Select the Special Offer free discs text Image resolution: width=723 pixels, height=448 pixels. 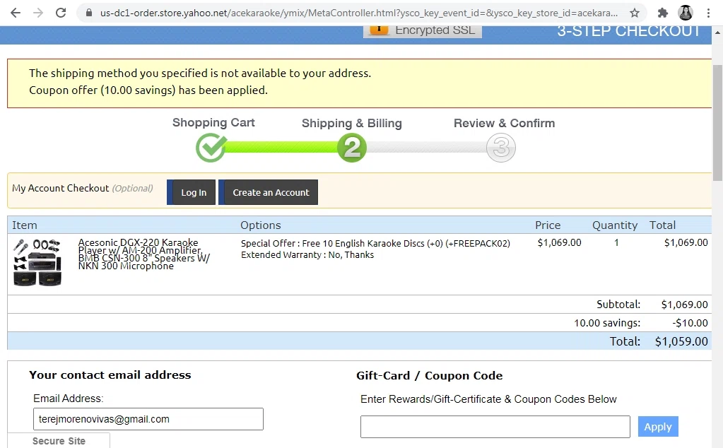click(375, 243)
